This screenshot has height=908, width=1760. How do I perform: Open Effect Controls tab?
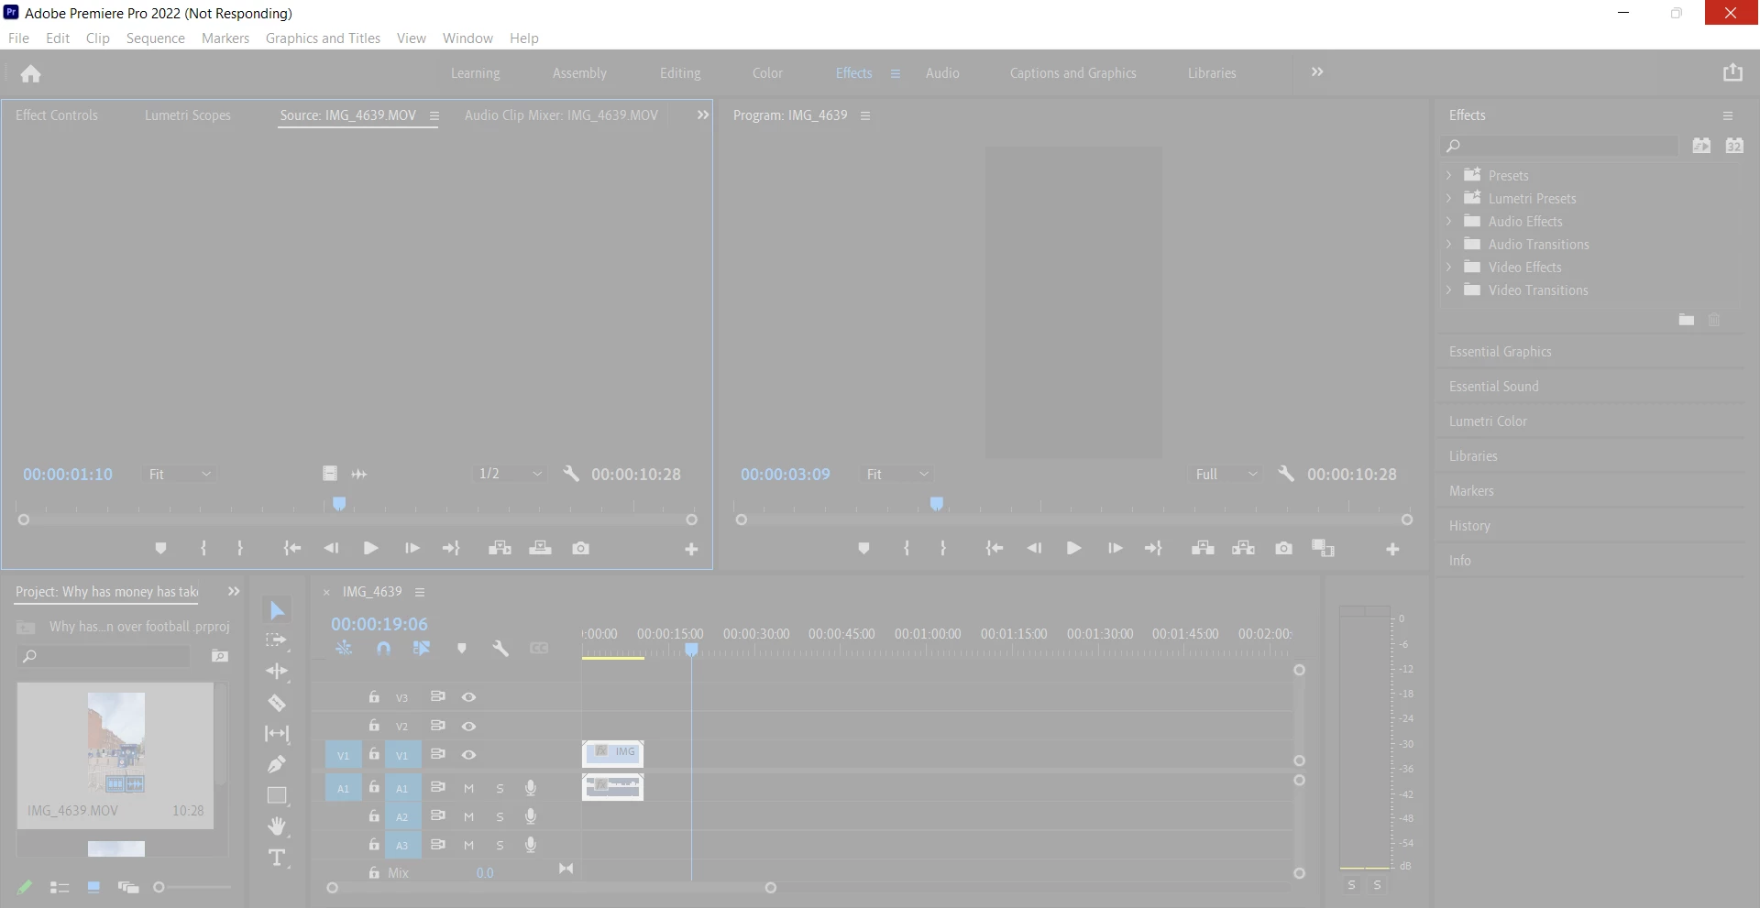pos(57,115)
